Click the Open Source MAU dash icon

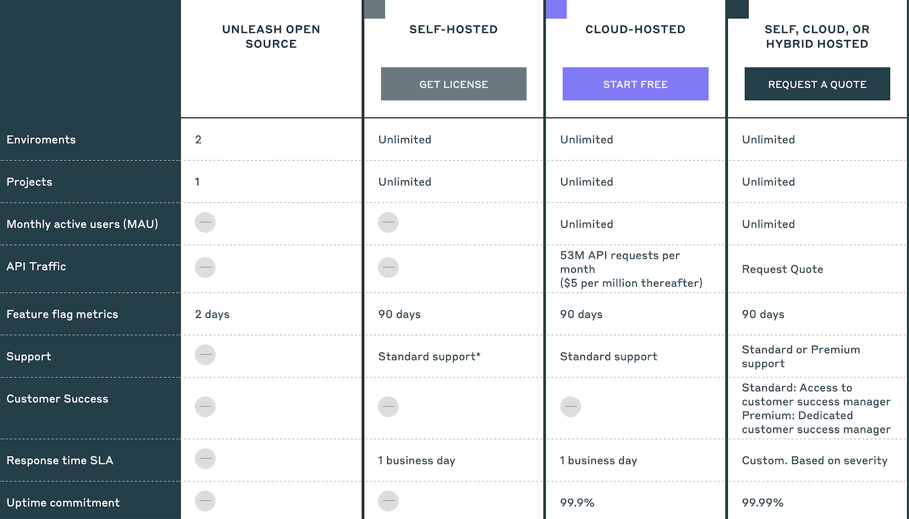(205, 223)
